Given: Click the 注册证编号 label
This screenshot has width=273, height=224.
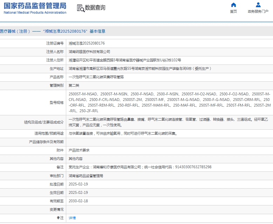Looking at the screenshot, I should point(55,43).
